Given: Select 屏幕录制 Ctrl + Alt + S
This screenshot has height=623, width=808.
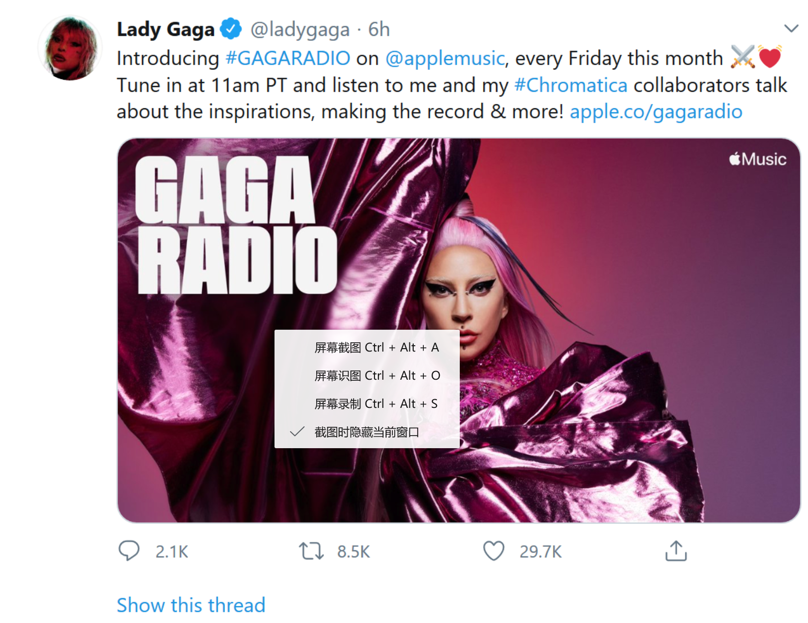Looking at the screenshot, I should [367, 404].
